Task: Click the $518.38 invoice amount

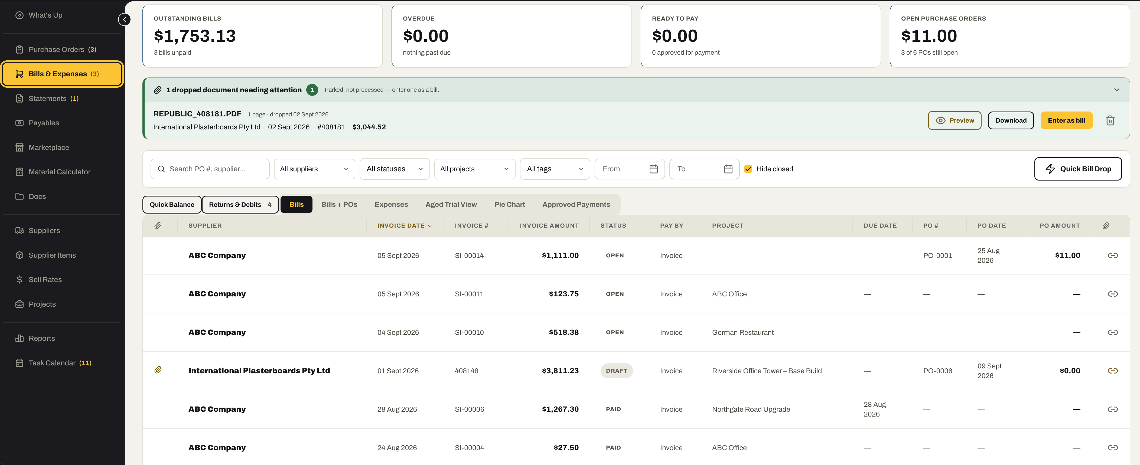Action: pyautogui.click(x=563, y=332)
